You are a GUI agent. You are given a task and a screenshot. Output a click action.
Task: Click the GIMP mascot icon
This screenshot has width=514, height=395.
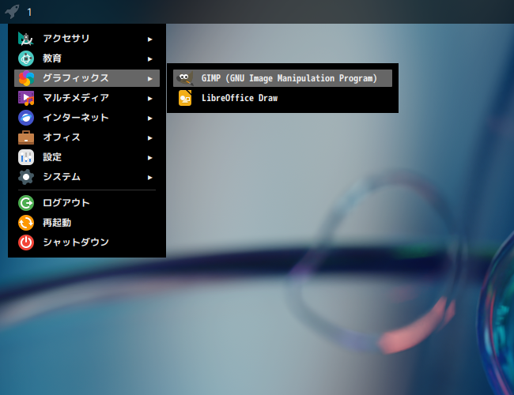click(x=185, y=78)
